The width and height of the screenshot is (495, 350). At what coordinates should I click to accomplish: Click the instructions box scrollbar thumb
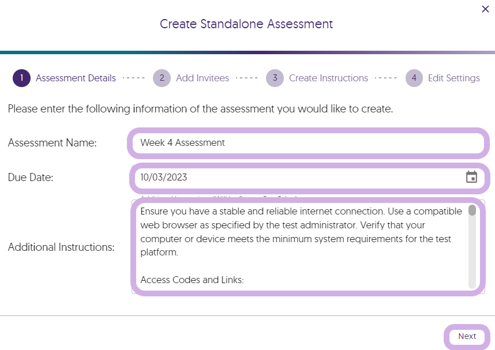[472, 210]
